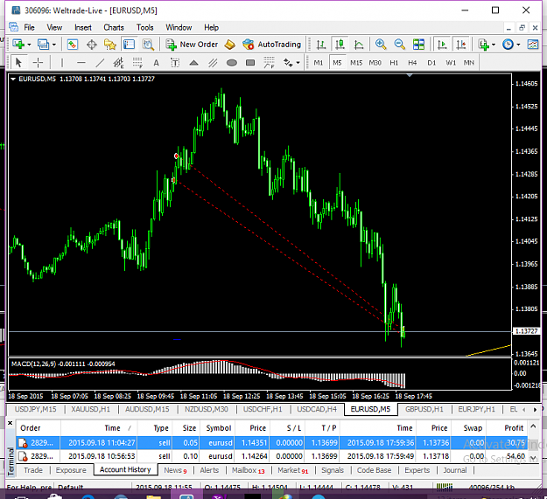Open the Tools menu
The image size is (547, 499).
click(x=144, y=27)
